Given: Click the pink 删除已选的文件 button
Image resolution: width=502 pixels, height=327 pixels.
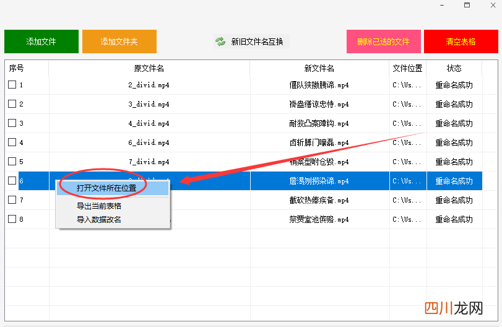Looking at the screenshot, I should pyautogui.click(x=384, y=41).
